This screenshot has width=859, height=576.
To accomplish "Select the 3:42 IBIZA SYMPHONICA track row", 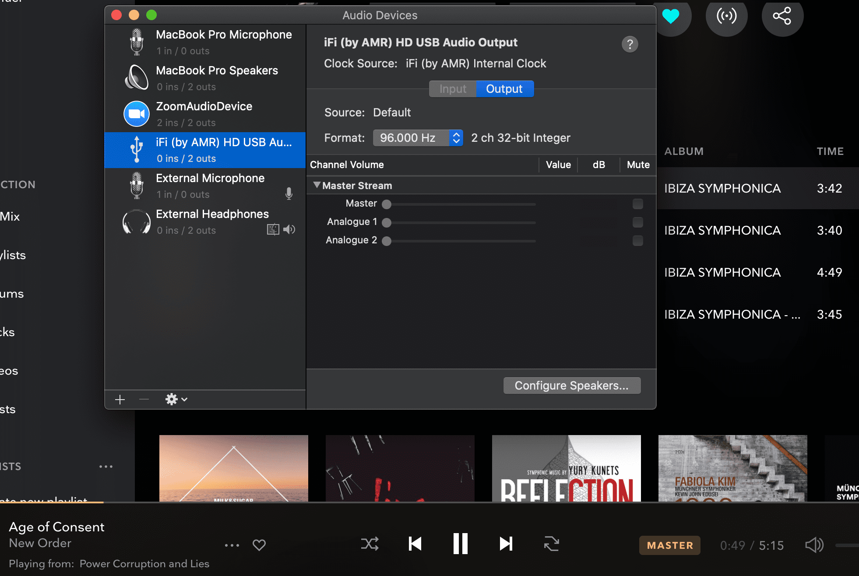I will [758, 188].
